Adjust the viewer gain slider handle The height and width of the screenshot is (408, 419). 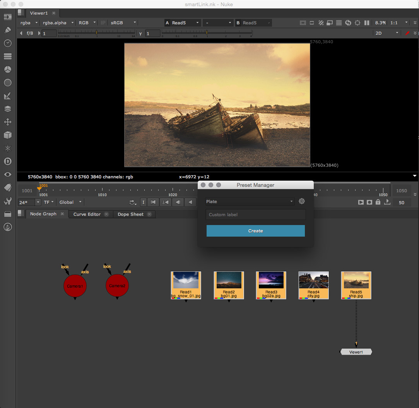coord(97,33)
